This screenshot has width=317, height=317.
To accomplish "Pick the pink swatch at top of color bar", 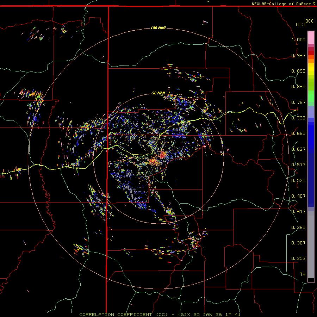I will (311, 37).
